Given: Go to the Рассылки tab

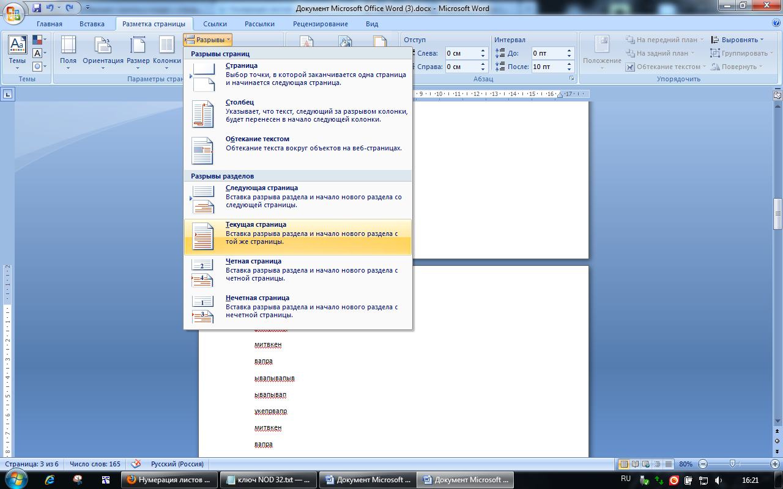Looking at the screenshot, I should pos(259,24).
